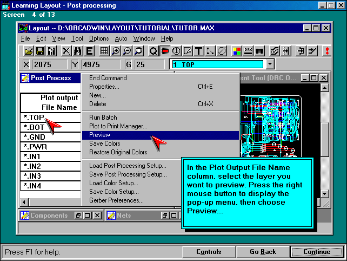Click the Delete X toolbar icon
Image resolution: width=347 pixels, height=261 pixels.
(x=66, y=51)
